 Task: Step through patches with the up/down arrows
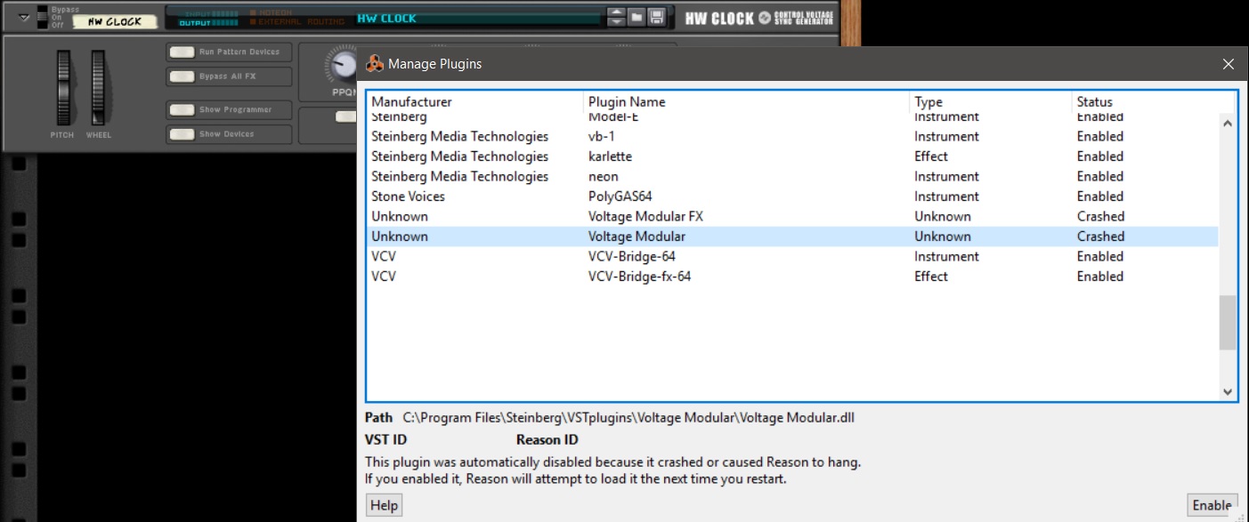[616, 17]
